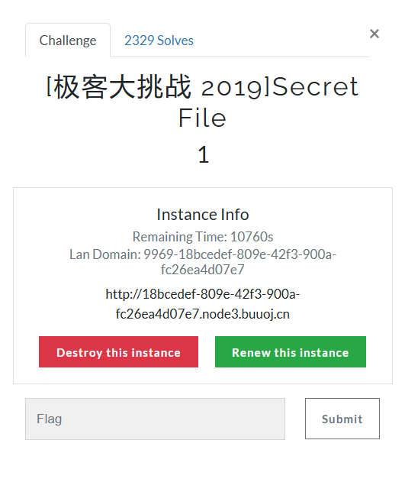The width and height of the screenshot is (405, 479).
Task: Open the node3.buuoj.cn instance URL link
Action: click(203, 304)
